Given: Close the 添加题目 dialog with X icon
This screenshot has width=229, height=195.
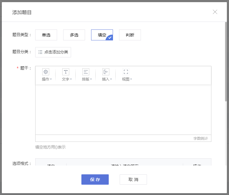Looking at the screenshot, I should point(215,12).
